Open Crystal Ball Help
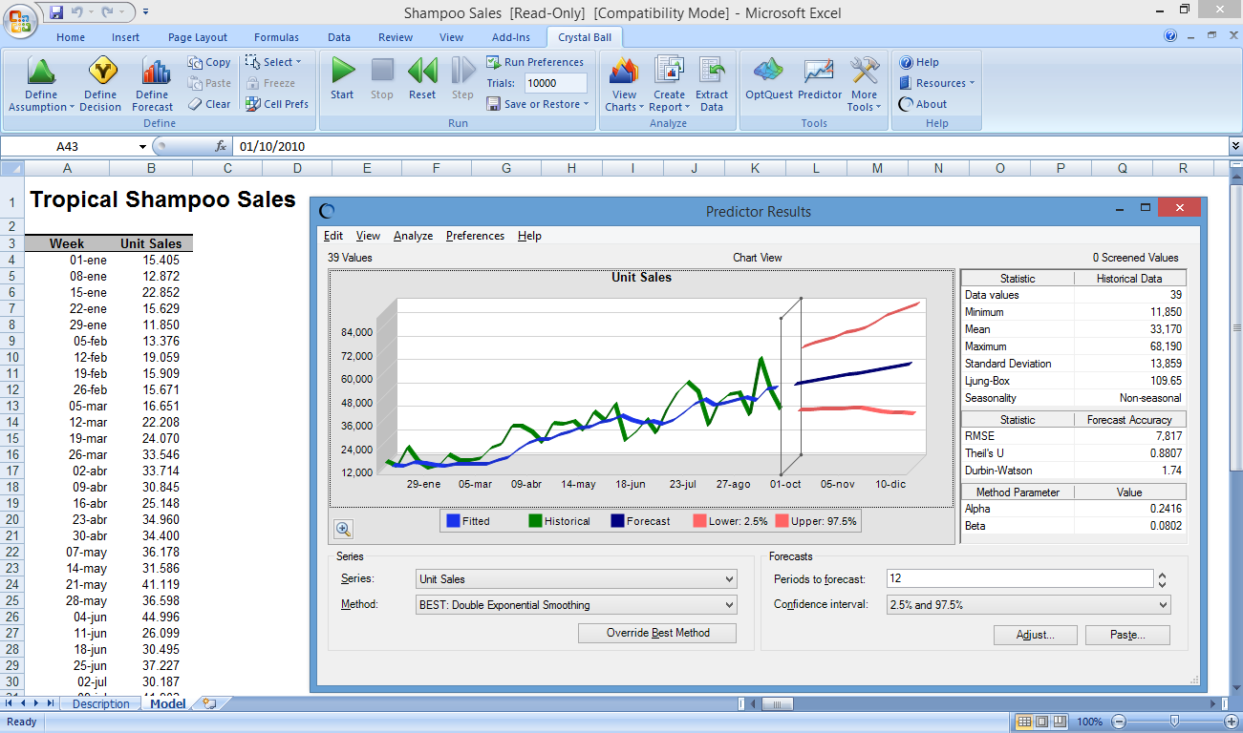The image size is (1243, 733). pyautogui.click(x=918, y=62)
